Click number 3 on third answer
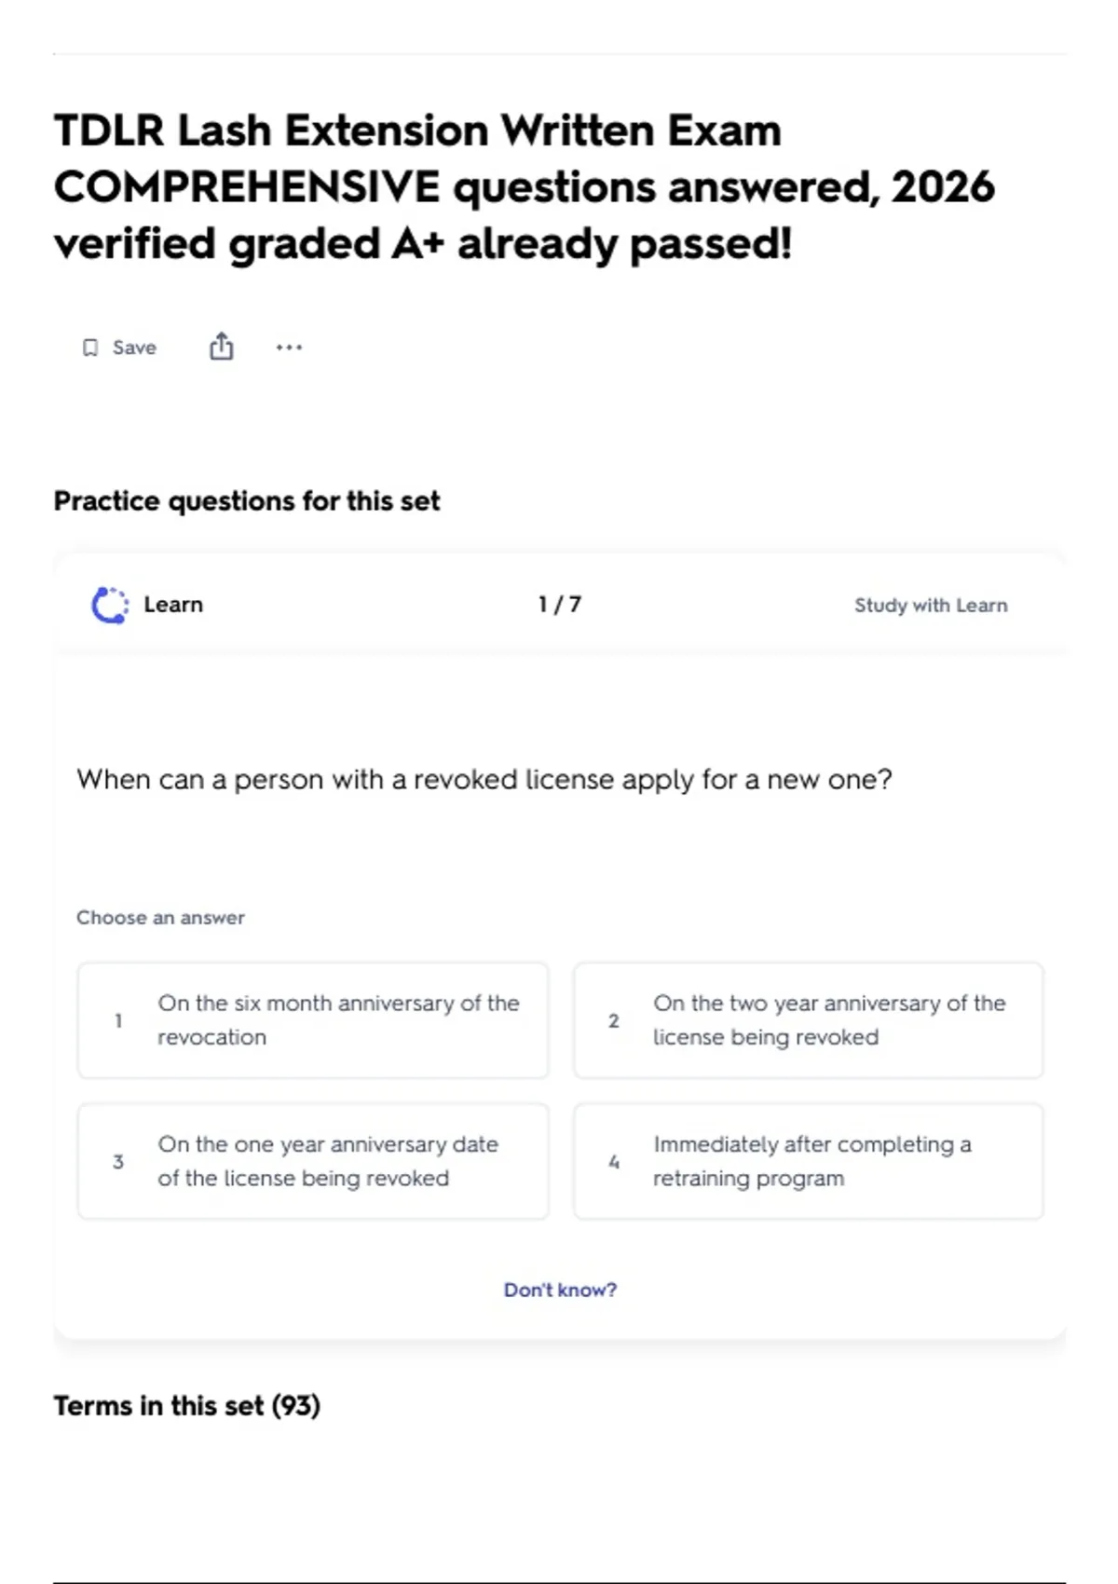This screenshot has width=1118, height=1584. (118, 1161)
